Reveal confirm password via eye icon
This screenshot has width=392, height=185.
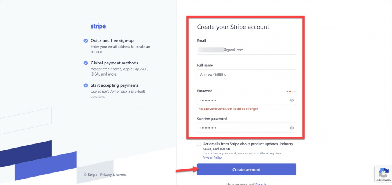[x=291, y=128]
